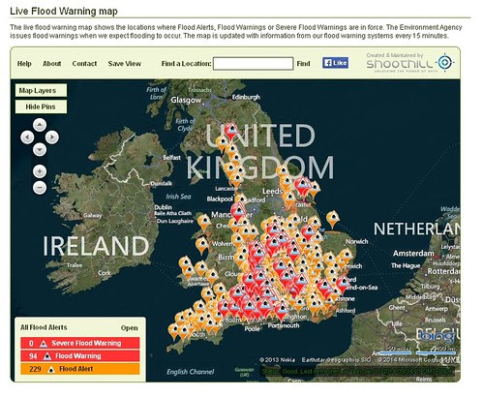Viewport: 483px width, 397px height.
Task: Click the Glasgow label on the map
Action: click(186, 100)
